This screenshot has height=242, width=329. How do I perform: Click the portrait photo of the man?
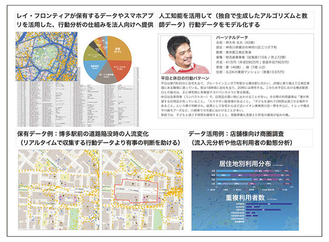point(186,54)
